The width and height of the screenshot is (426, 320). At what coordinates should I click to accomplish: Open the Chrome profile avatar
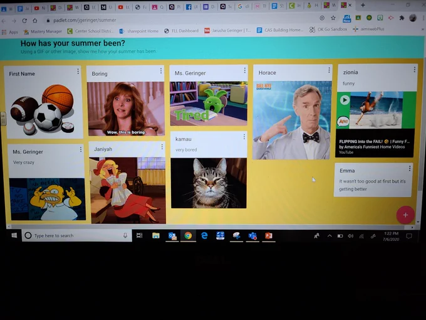coord(413,18)
